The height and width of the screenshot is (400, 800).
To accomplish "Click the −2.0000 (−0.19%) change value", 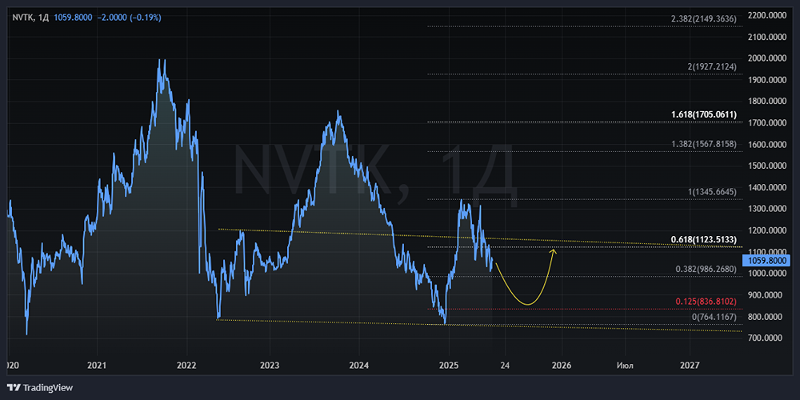I will [129, 18].
